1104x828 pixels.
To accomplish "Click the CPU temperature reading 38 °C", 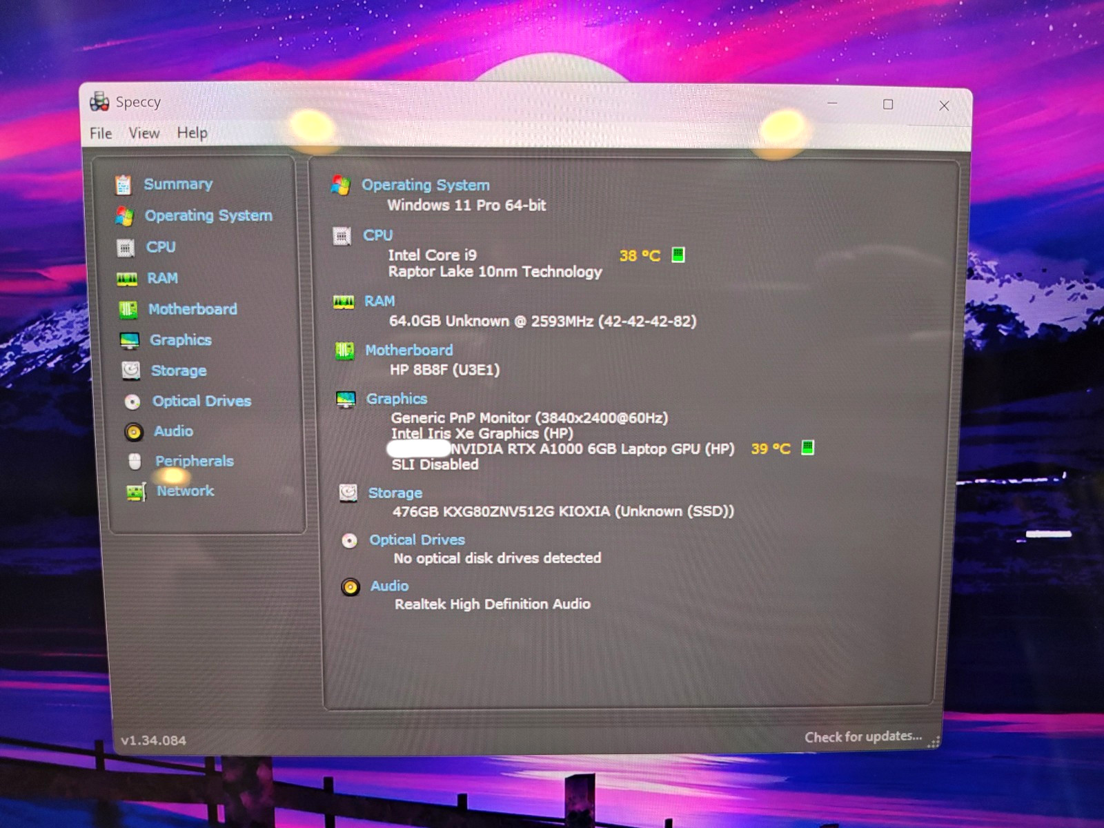I will click(640, 256).
